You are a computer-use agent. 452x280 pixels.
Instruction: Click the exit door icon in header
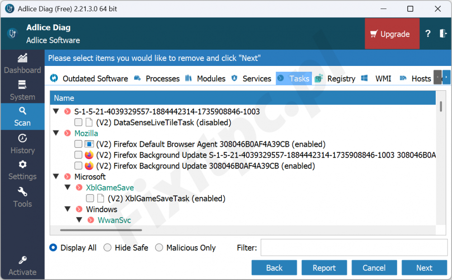(x=443, y=34)
